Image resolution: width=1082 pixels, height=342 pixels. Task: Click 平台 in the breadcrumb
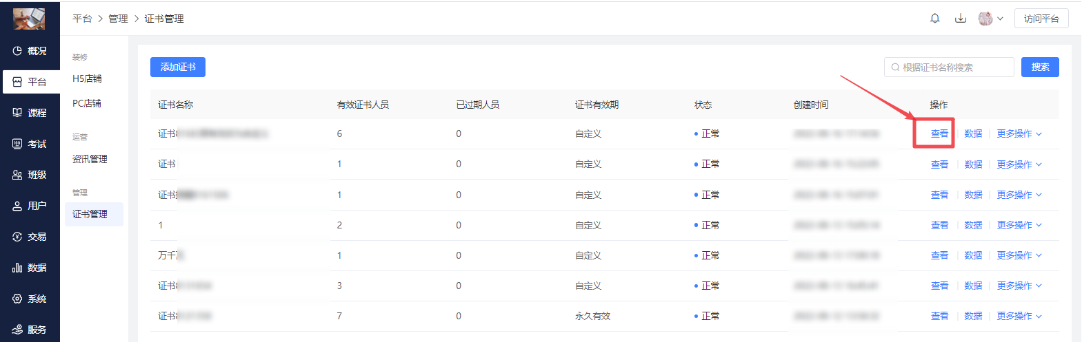[x=82, y=19]
